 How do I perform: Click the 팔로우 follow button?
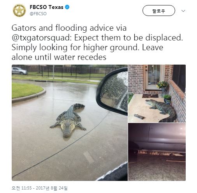click(159, 11)
